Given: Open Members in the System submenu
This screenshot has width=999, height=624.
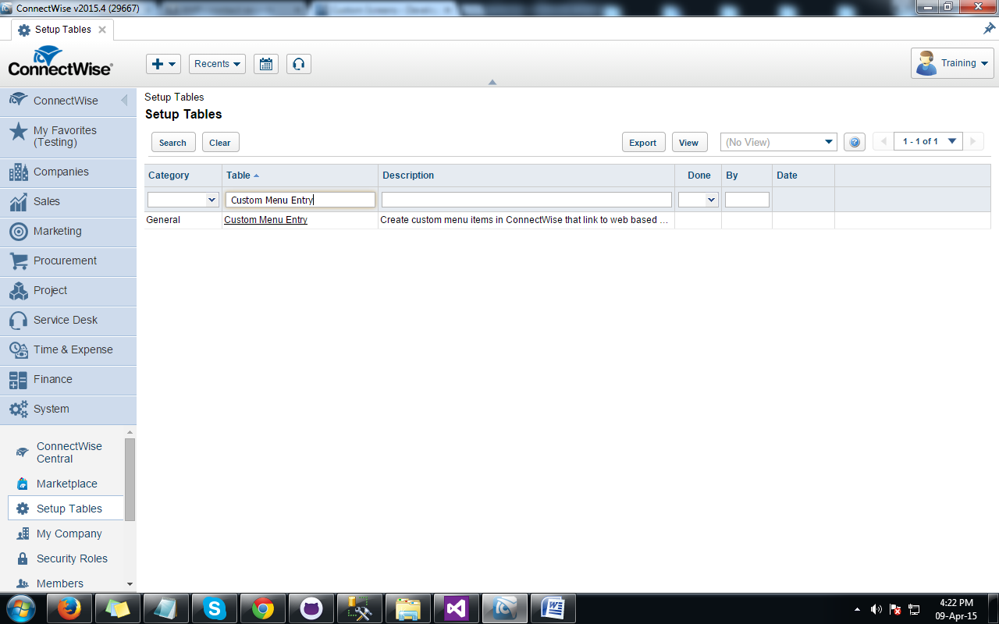Looking at the screenshot, I should click(66, 583).
